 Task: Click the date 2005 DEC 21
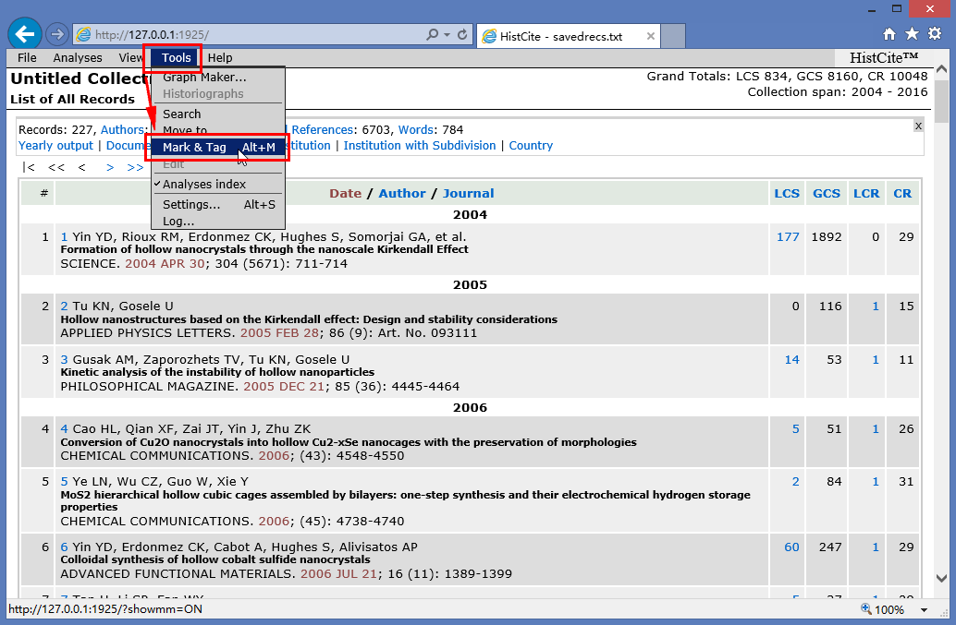284,387
